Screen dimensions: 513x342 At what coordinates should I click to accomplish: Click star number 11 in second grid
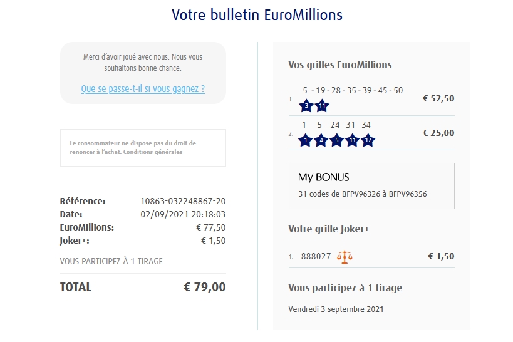click(x=352, y=140)
